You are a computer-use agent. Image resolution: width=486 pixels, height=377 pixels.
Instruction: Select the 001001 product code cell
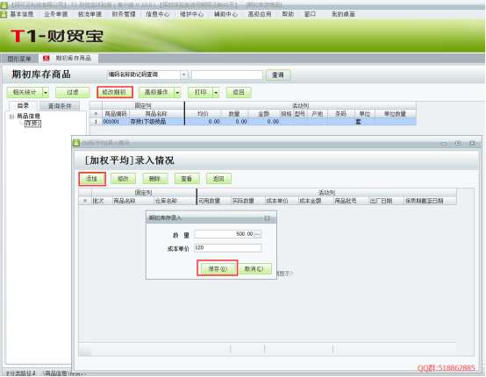[116, 122]
